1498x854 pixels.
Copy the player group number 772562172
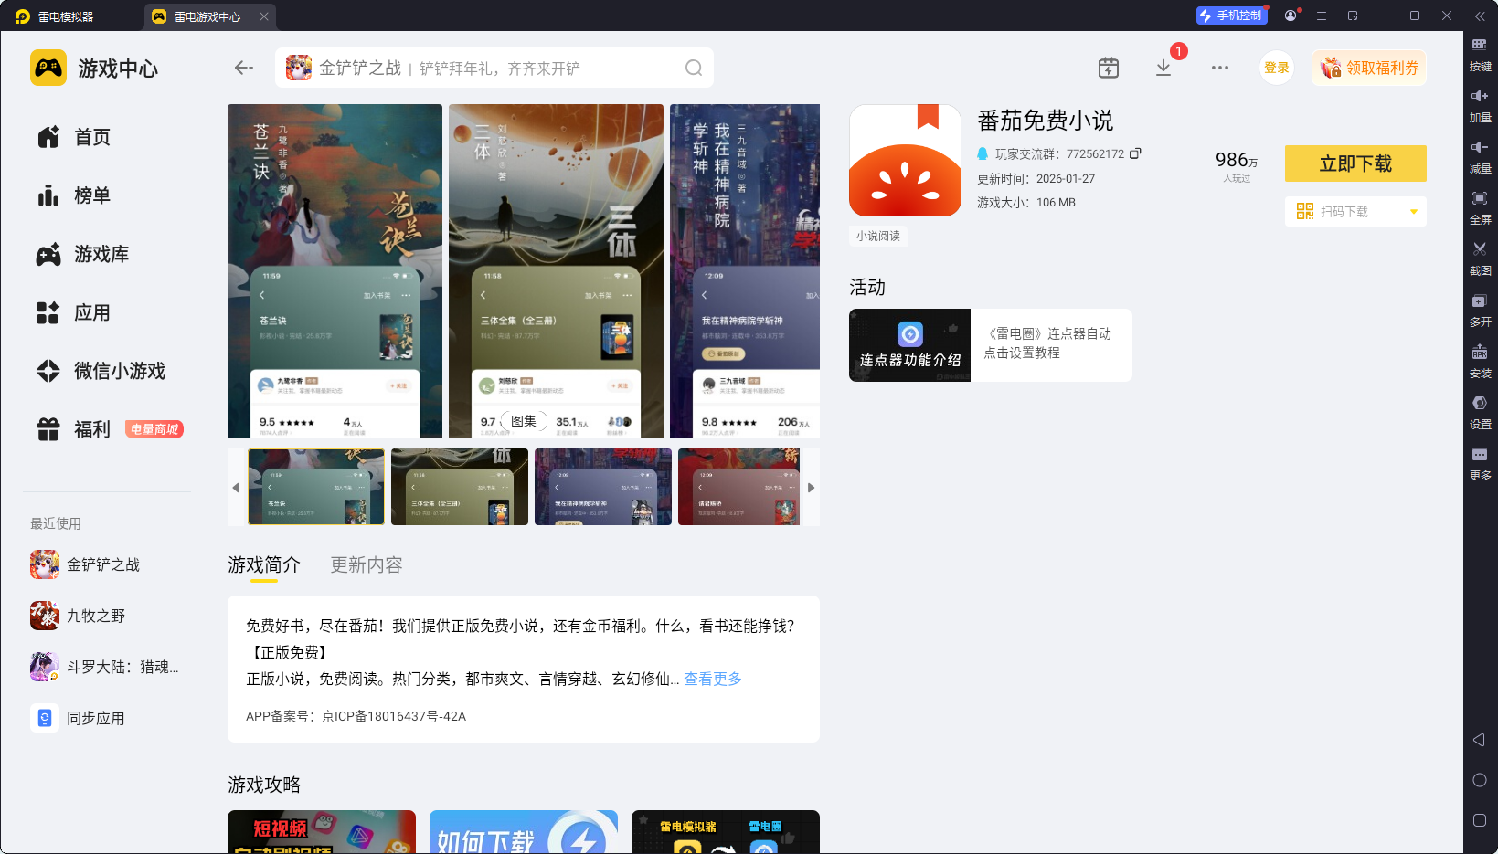pos(1135,153)
